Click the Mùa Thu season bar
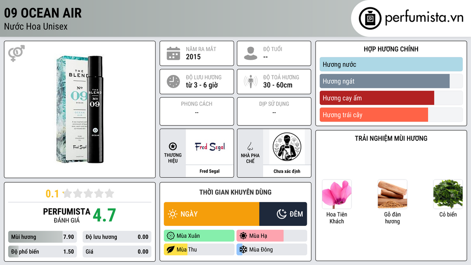Viewport: 471px width, 265px height. point(199,249)
